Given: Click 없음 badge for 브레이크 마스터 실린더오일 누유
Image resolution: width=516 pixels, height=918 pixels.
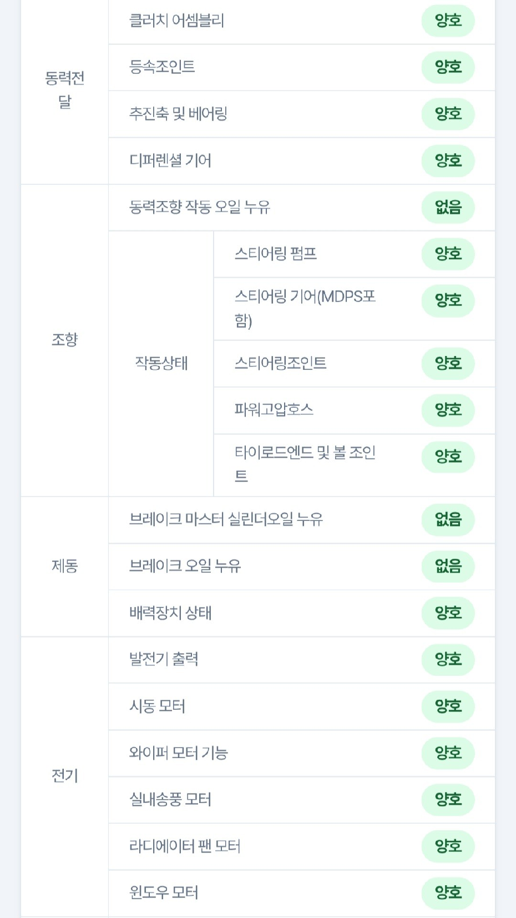Looking at the screenshot, I should click(x=448, y=520).
